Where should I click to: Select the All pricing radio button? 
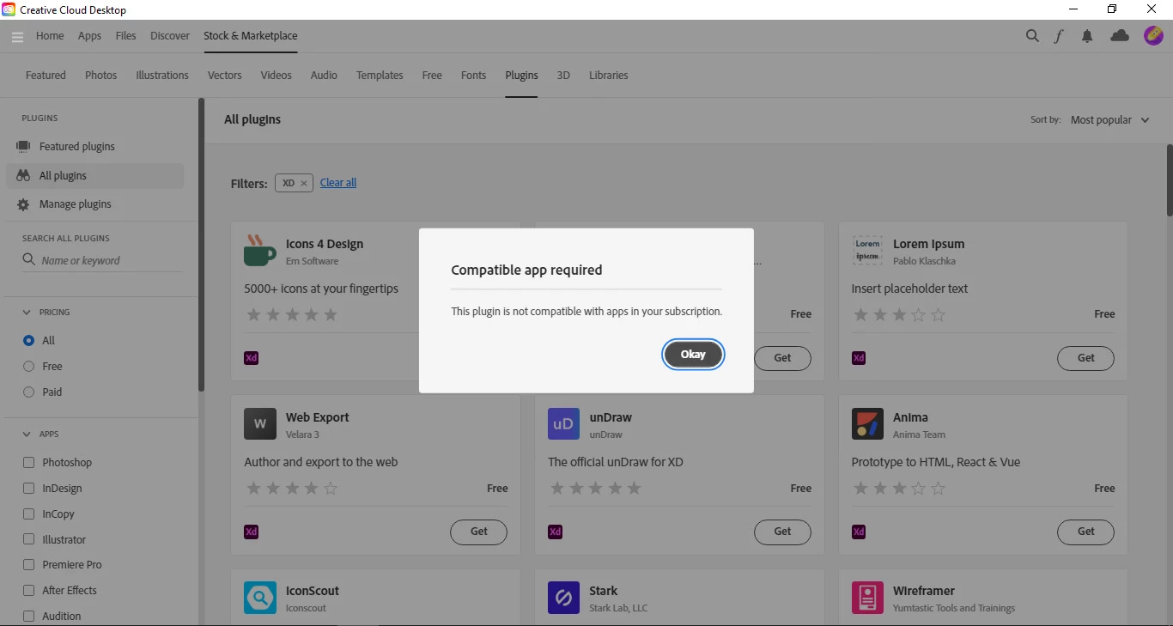(29, 341)
